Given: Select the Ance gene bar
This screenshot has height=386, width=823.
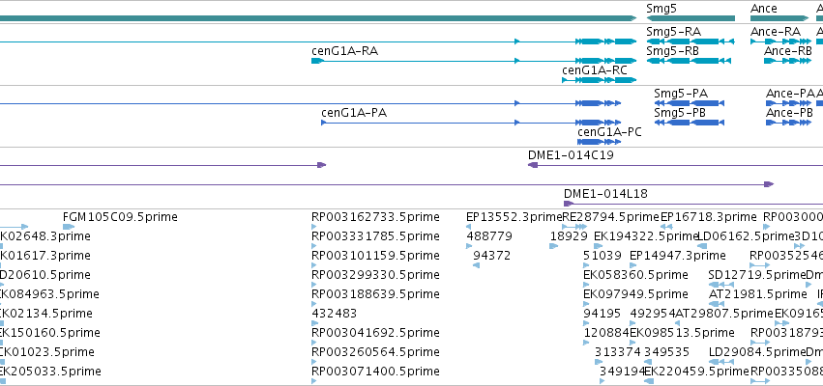Looking at the screenshot, I should point(779,18).
